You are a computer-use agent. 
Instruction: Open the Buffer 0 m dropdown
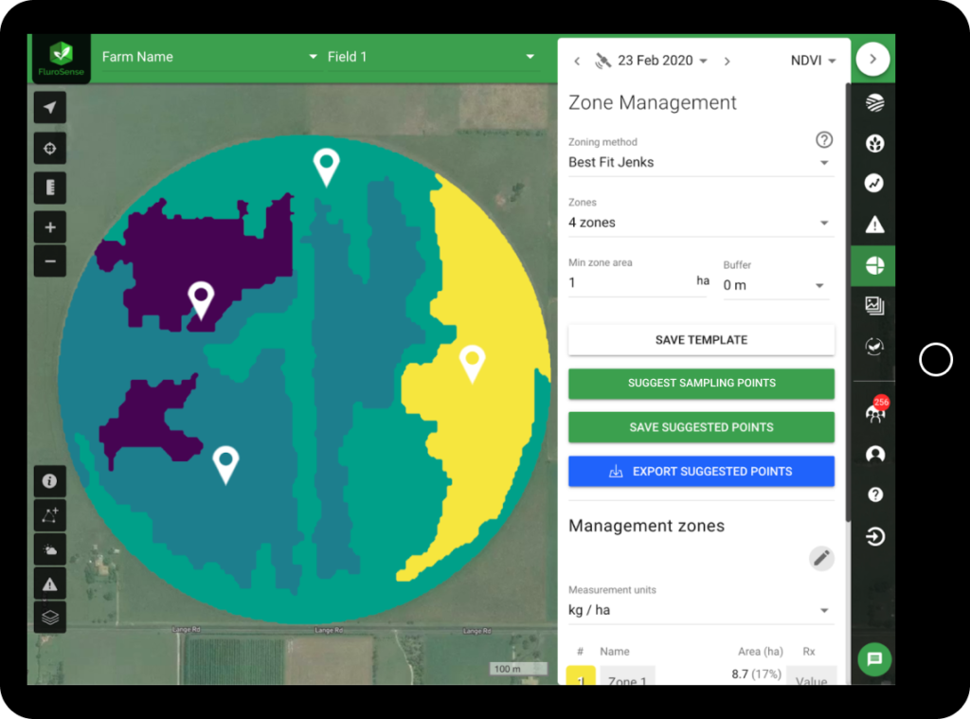coord(776,285)
